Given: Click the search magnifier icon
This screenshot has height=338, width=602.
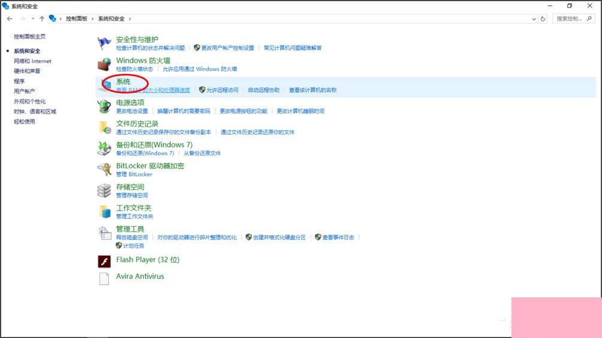Looking at the screenshot, I should [x=589, y=19].
